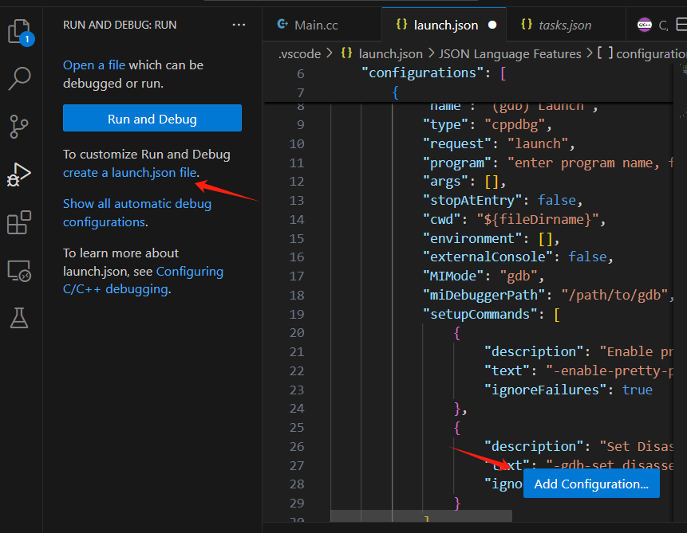This screenshot has width=687, height=533.
Task: Open the Explorer view in activity bar
Action: pos(20,32)
